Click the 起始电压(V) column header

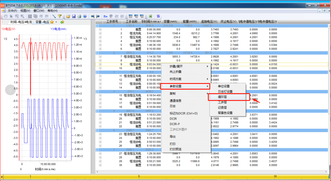point(209,21)
